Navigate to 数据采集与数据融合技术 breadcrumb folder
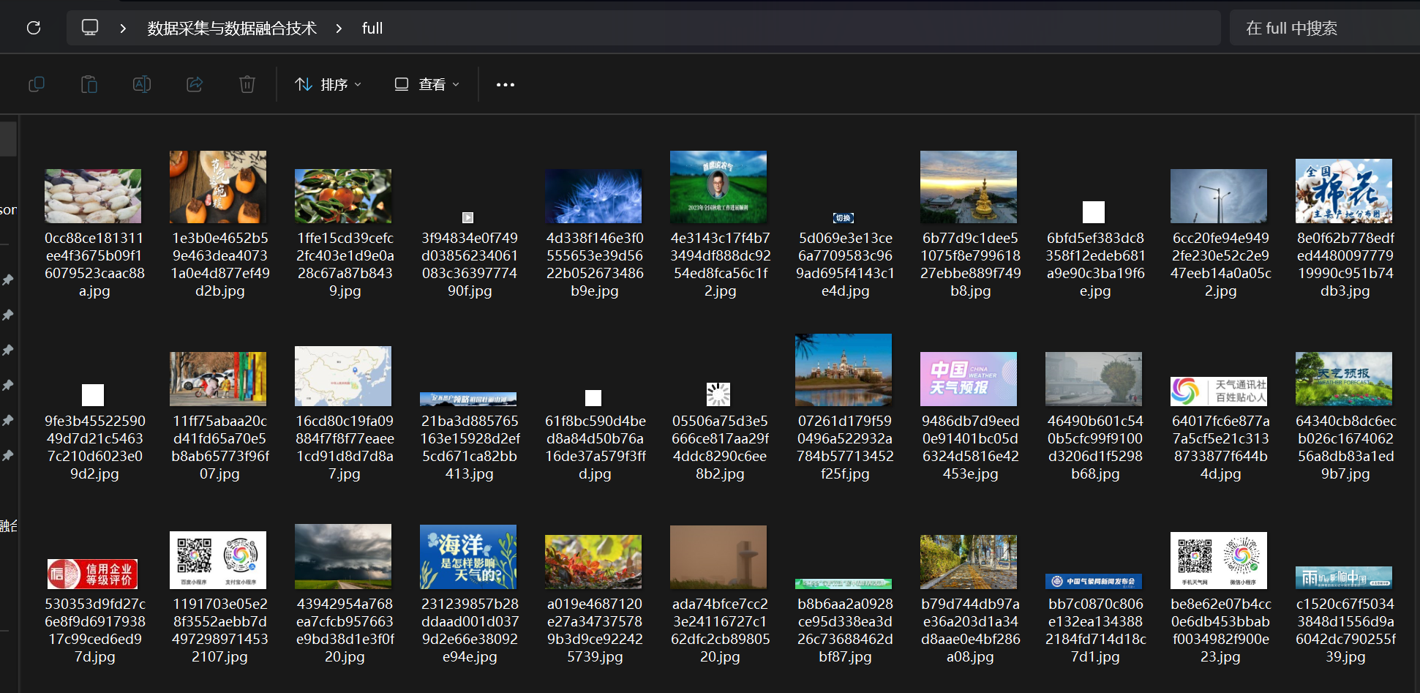The height and width of the screenshot is (693, 1420). [232, 29]
